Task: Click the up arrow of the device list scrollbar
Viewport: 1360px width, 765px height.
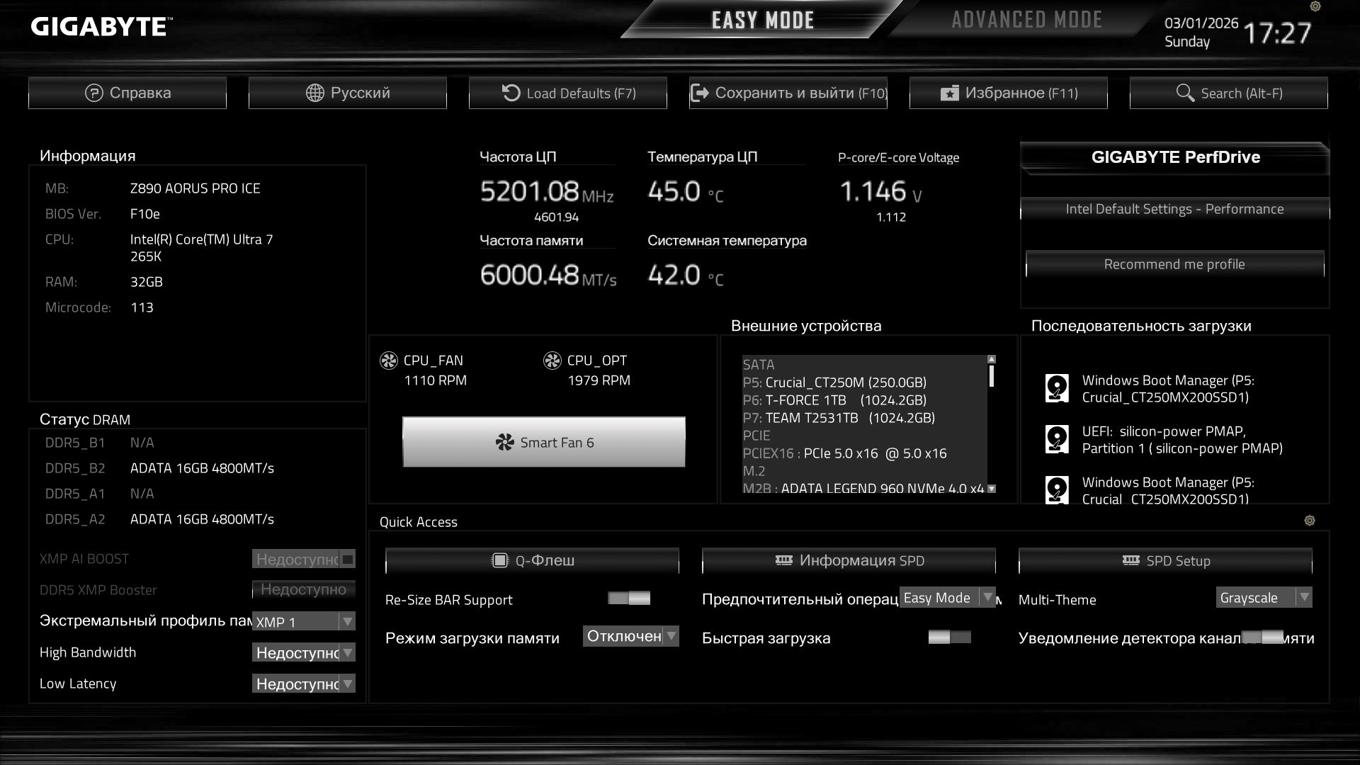Action: point(992,359)
